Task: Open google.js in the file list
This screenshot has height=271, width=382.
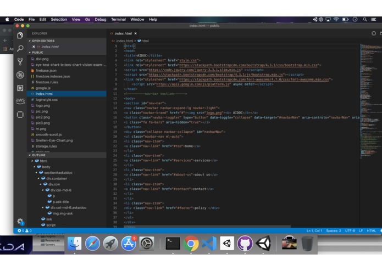Action: tap(43, 88)
